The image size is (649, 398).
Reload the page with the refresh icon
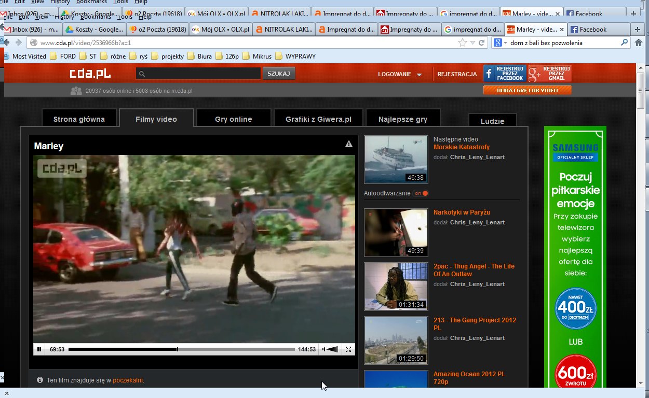point(481,42)
